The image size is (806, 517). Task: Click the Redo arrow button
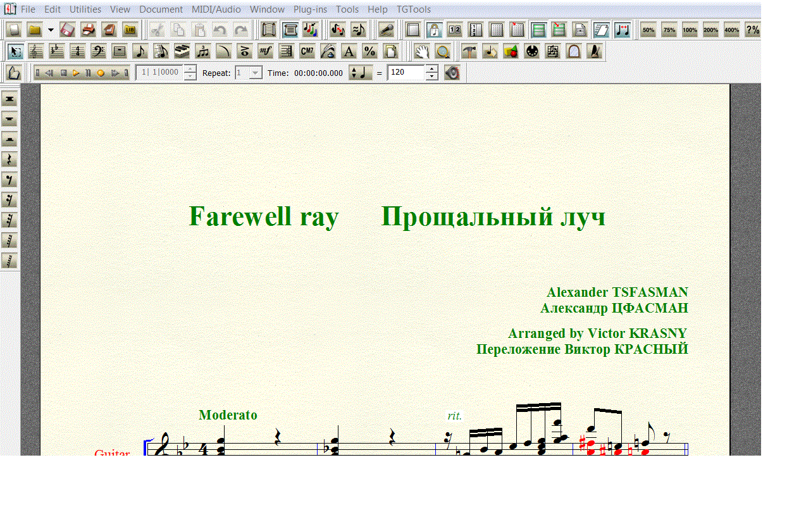[240, 30]
